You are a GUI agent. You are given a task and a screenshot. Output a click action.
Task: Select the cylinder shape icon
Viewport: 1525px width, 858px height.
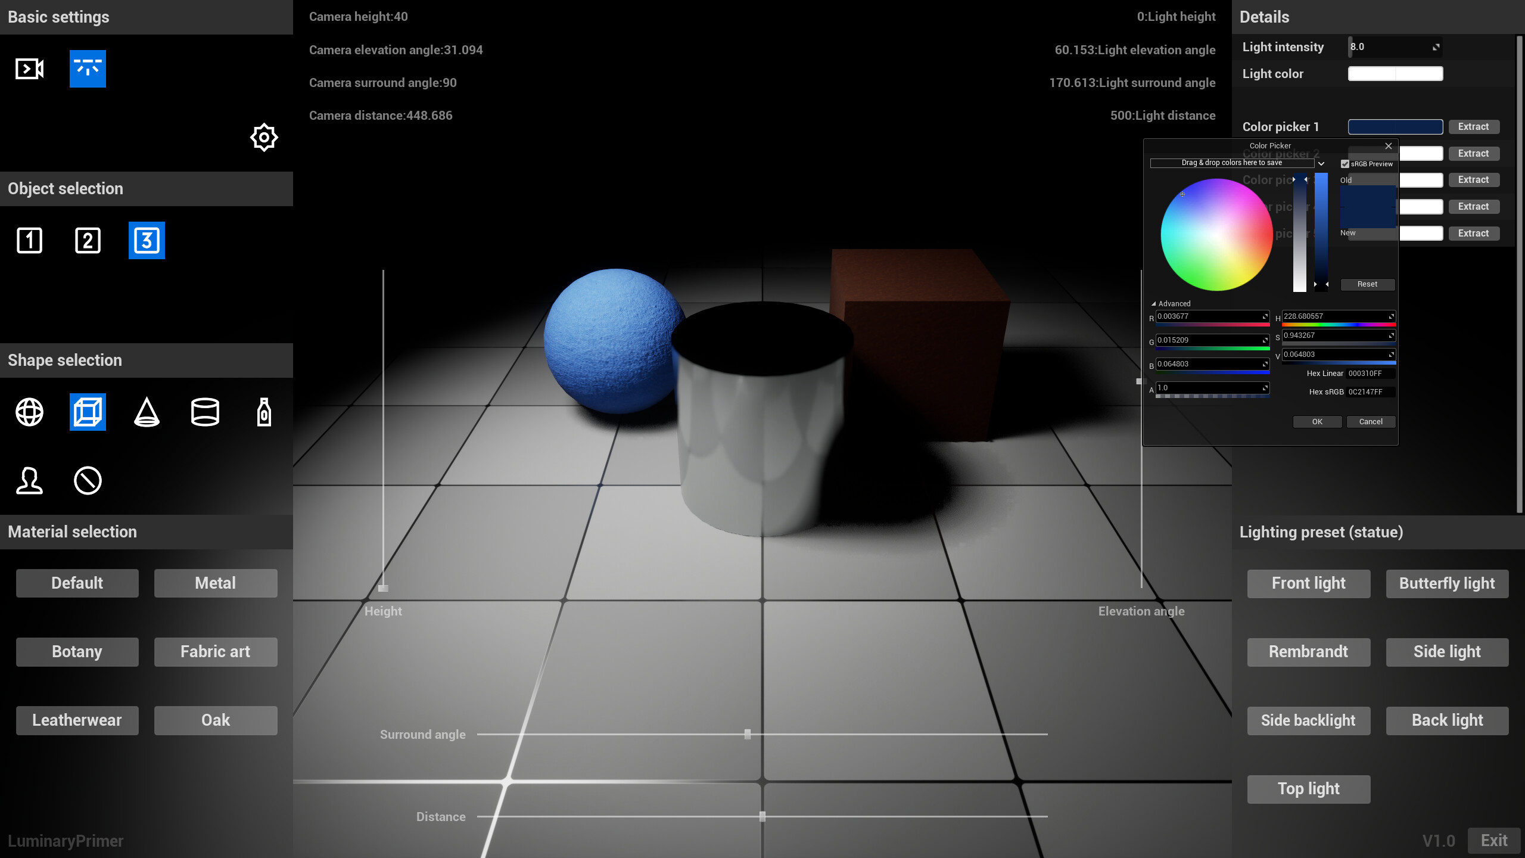(x=205, y=412)
